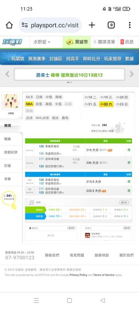Click the 玩運彩 site logo

click(x=12, y=42)
